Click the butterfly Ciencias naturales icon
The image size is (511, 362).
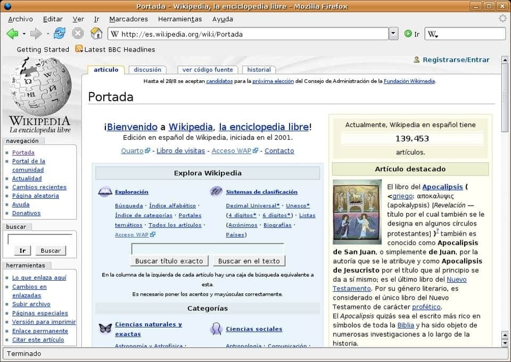click(105, 328)
